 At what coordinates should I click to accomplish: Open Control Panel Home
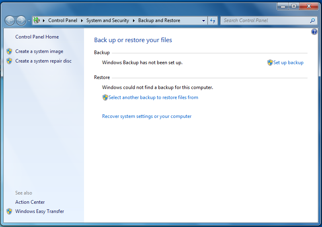click(37, 37)
